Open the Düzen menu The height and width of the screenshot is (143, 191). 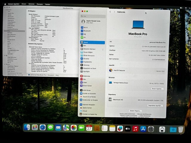coord(24,4)
